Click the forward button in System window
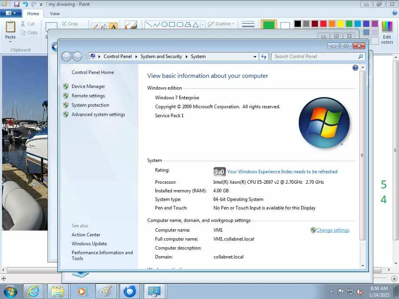This screenshot has height=299, width=399. pos(78,56)
